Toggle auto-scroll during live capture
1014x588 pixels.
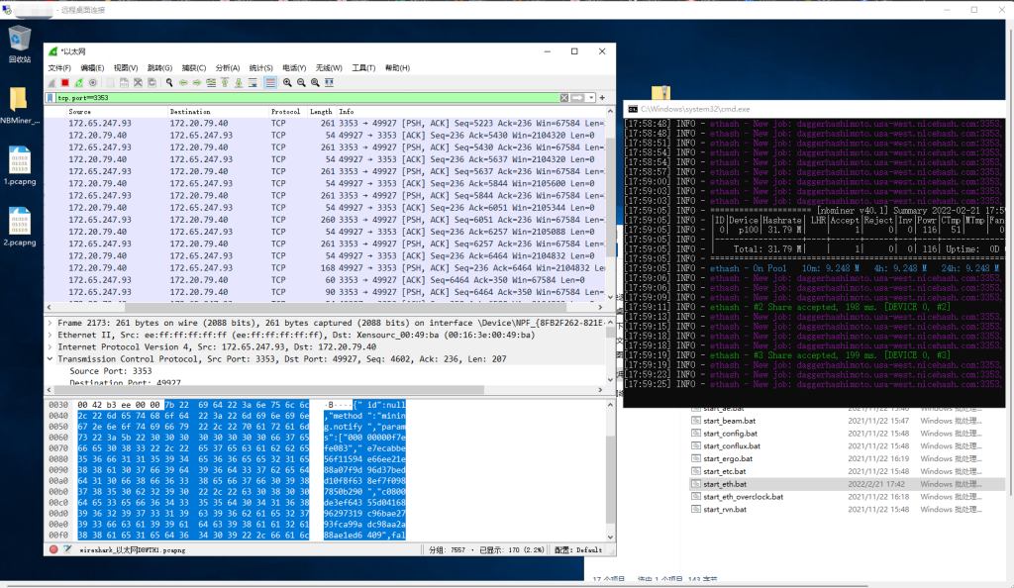(253, 82)
